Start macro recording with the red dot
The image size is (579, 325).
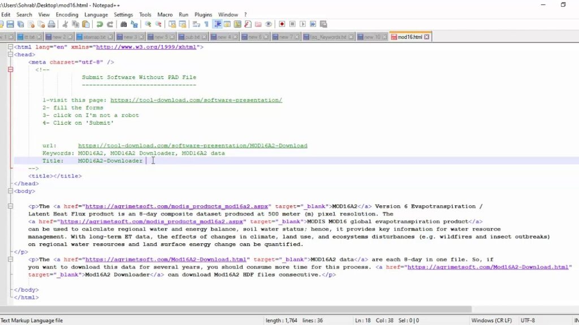tap(282, 24)
